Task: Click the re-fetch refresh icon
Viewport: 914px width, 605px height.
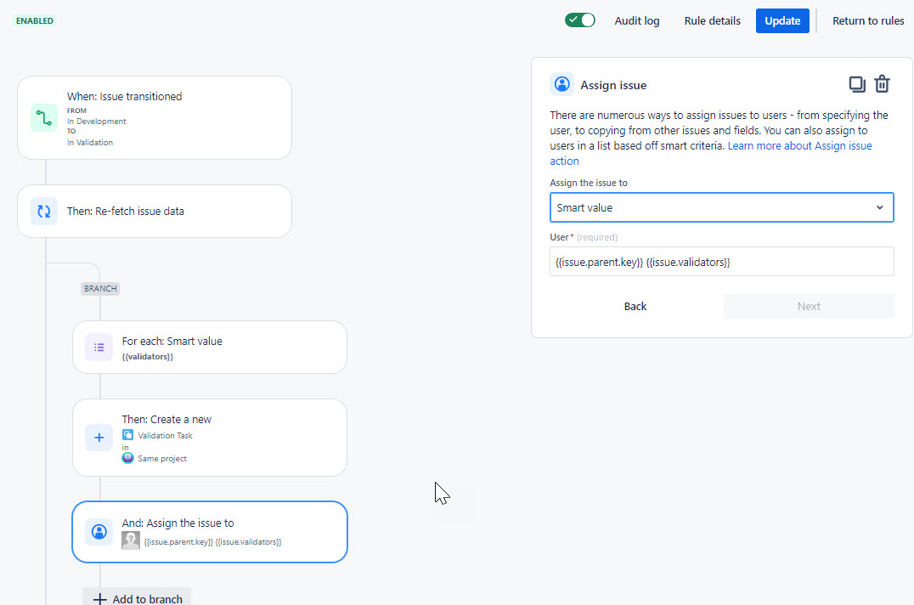Action: [44, 211]
